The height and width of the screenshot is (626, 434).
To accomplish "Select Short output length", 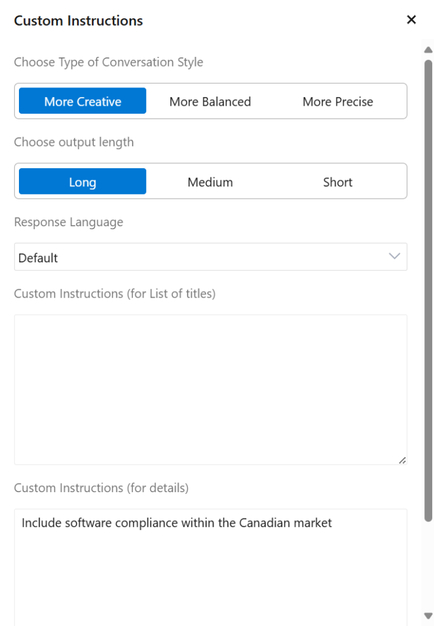I will (x=337, y=182).
